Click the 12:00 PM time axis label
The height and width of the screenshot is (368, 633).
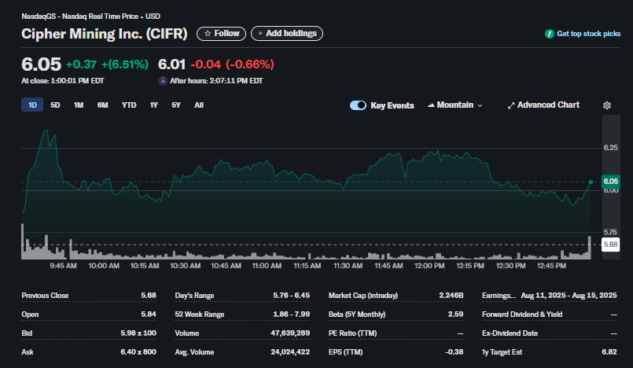[x=429, y=266]
